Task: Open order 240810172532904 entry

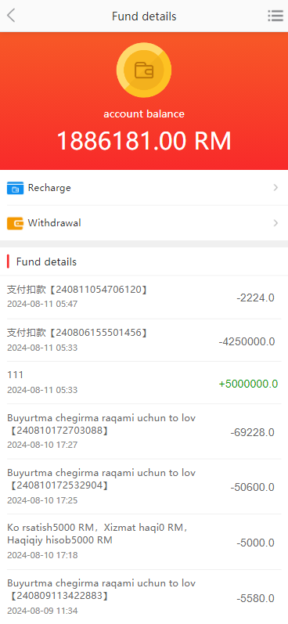Action: 144,487
